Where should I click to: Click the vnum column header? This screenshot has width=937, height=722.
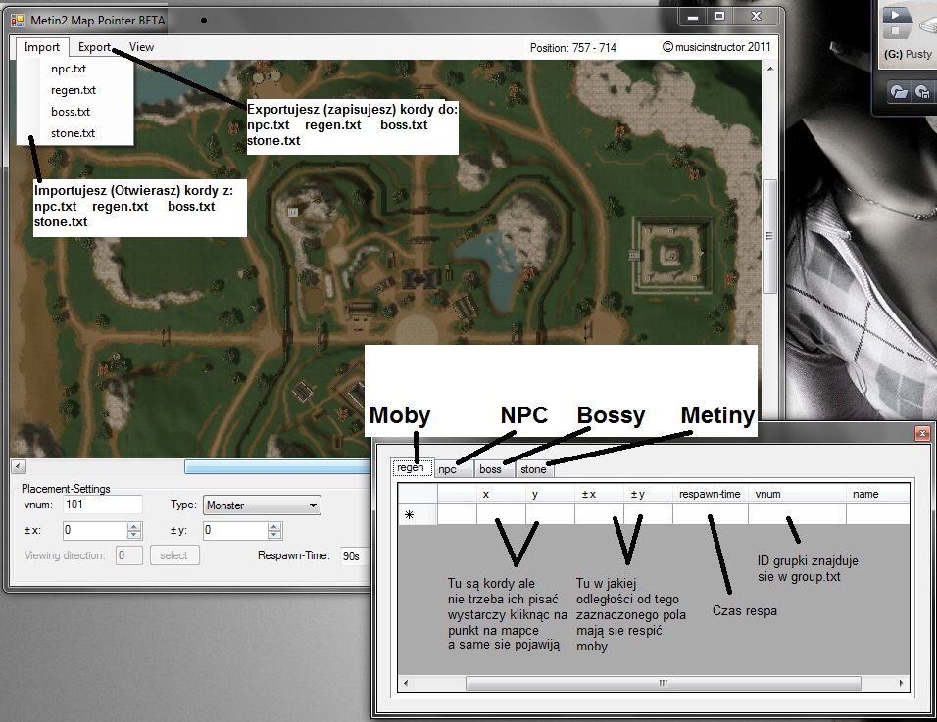point(797,494)
